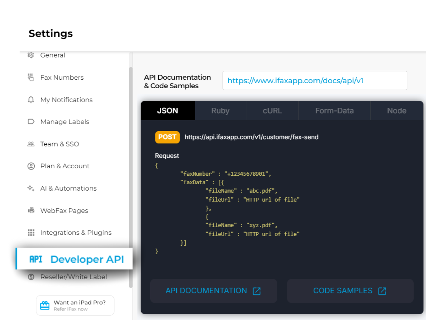Click the gift icon in referral card
This screenshot has width=426, height=320.
[45, 305]
